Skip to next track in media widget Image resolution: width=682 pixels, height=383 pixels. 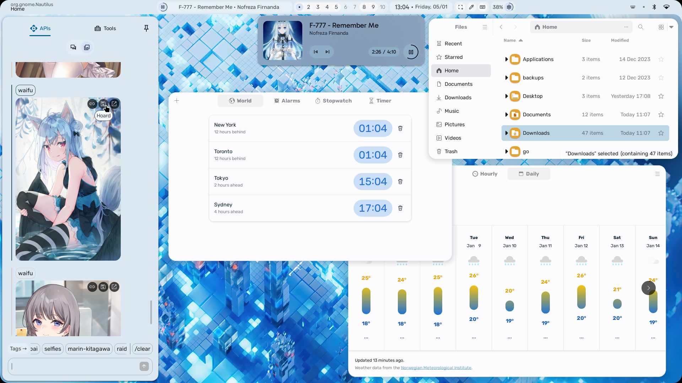(x=327, y=52)
